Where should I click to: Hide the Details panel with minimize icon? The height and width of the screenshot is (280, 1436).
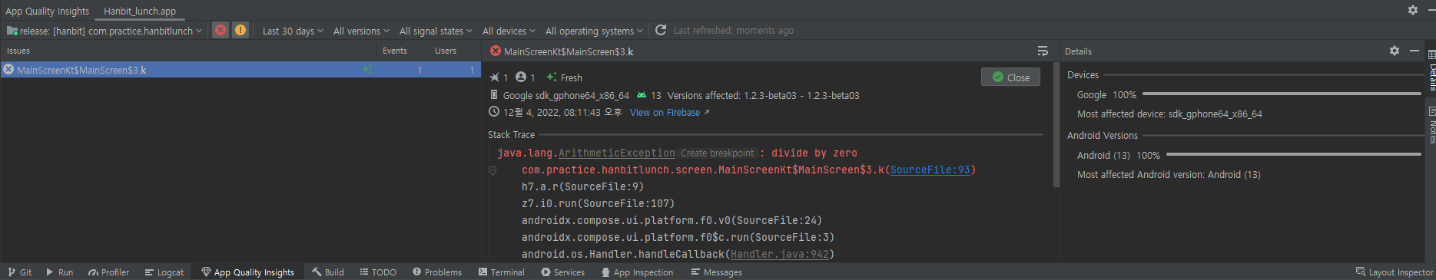(1414, 51)
